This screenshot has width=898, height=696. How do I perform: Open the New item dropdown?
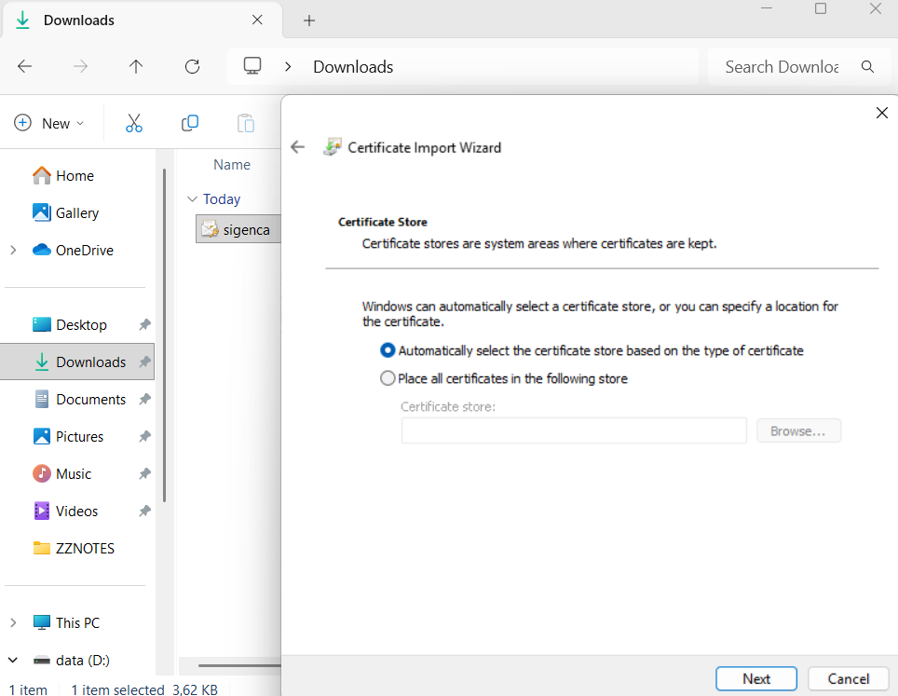pyautogui.click(x=49, y=123)
